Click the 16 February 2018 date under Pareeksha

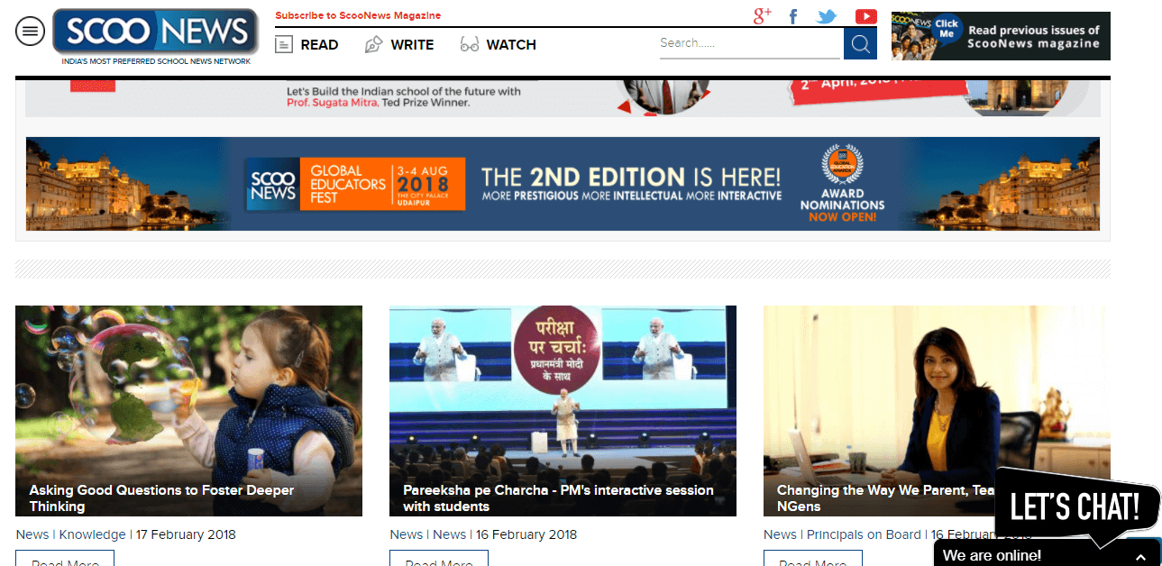click(526, 534)
